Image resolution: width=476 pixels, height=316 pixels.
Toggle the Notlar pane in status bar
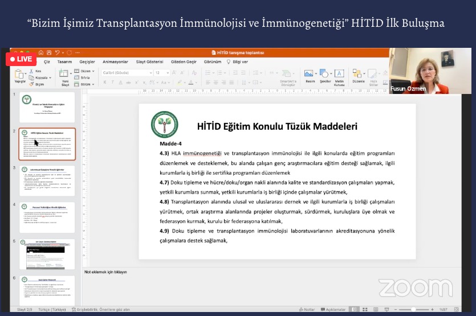click(x=306, y=310)
